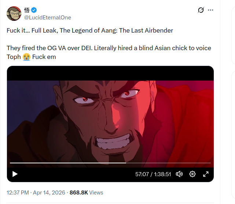Click the 57:07 / 1:38:51 time display
The image size is (235, 204).
tap(153, 174)
